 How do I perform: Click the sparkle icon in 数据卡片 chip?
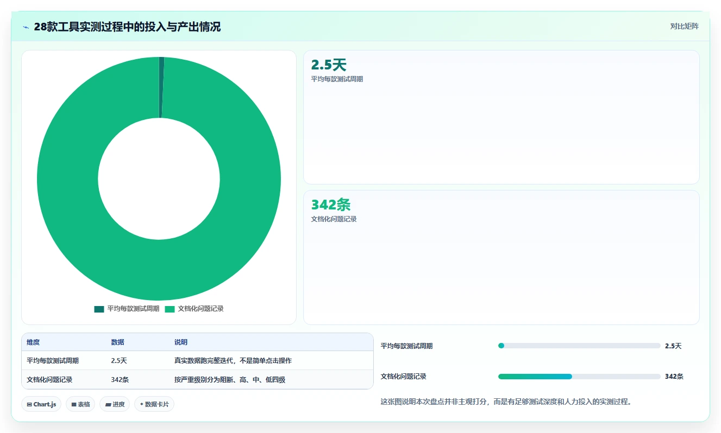coord(141,404)
